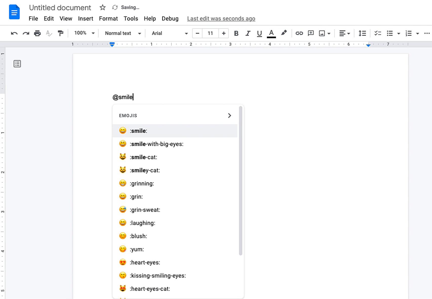Open the line spacing icon

pyautogui.click(x=362, y=33)
